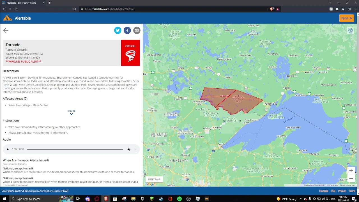Image resolution: width=359 pixels, height=202 pixels.
Task: Click the browser back button
Action: 4,9
